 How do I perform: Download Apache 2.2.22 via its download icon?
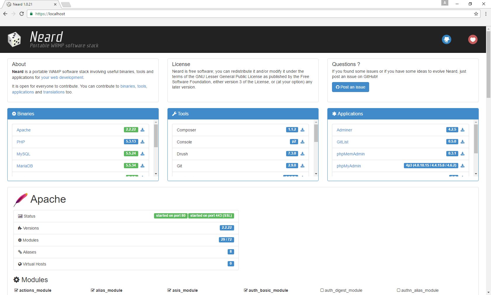pyautogui.click(x=142, y=129)
